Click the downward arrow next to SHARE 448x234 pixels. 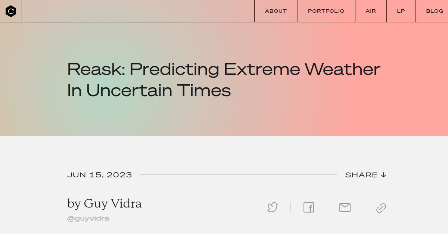tap(384, 174)
